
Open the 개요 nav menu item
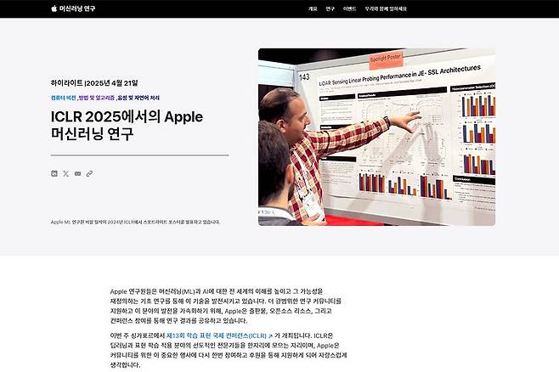313,8
